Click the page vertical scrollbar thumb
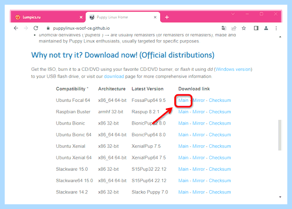 tap(280, 135)
